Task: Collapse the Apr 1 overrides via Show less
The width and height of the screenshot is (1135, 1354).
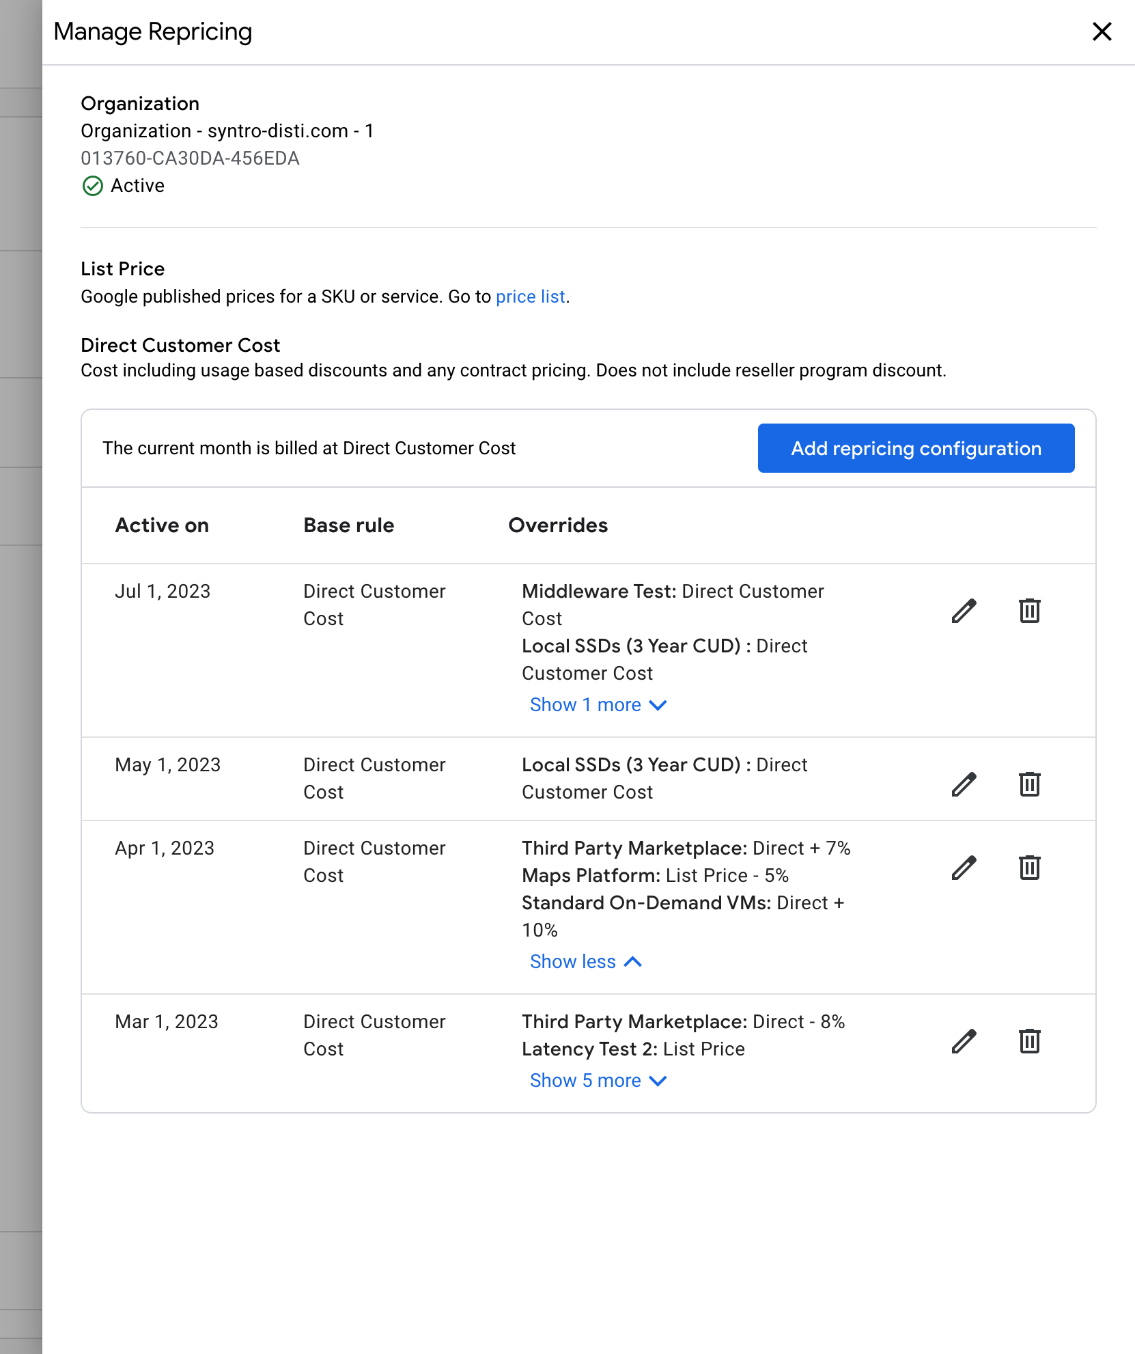Action: (x=585, y=961)
